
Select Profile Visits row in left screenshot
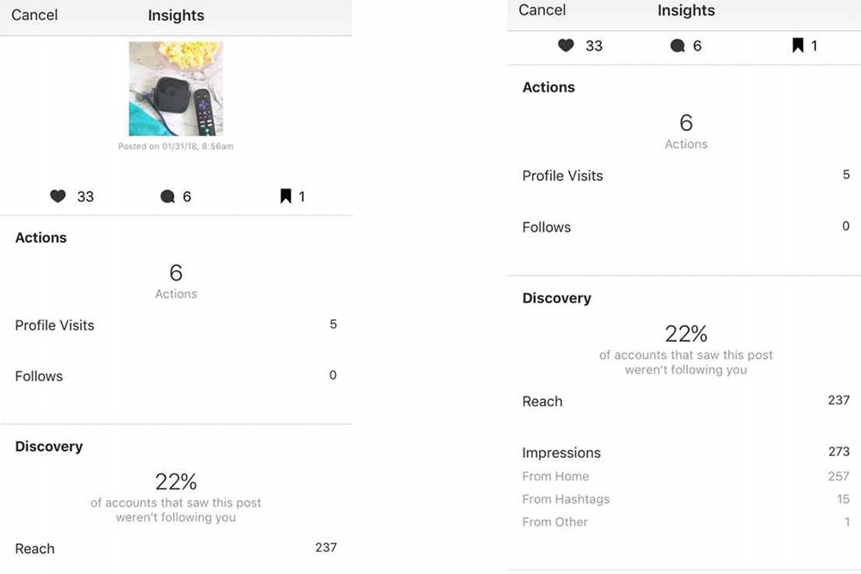176,324
